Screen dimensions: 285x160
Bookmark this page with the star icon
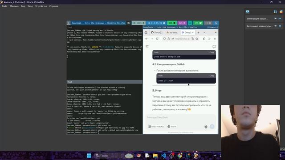pyautogui.click(x=197, y=39)
